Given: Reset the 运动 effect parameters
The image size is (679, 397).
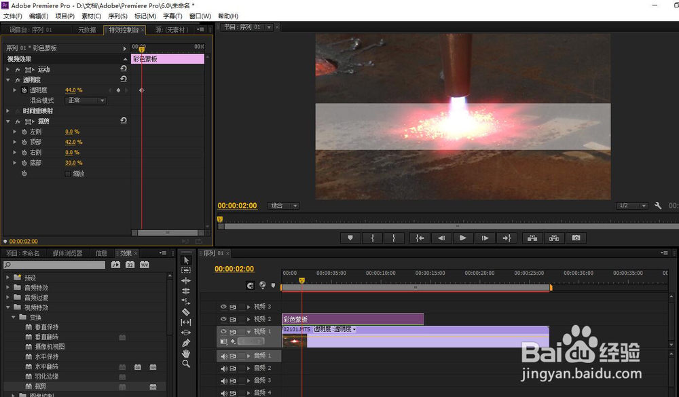Looking at the screenshot, I should [x=124, y=69].
